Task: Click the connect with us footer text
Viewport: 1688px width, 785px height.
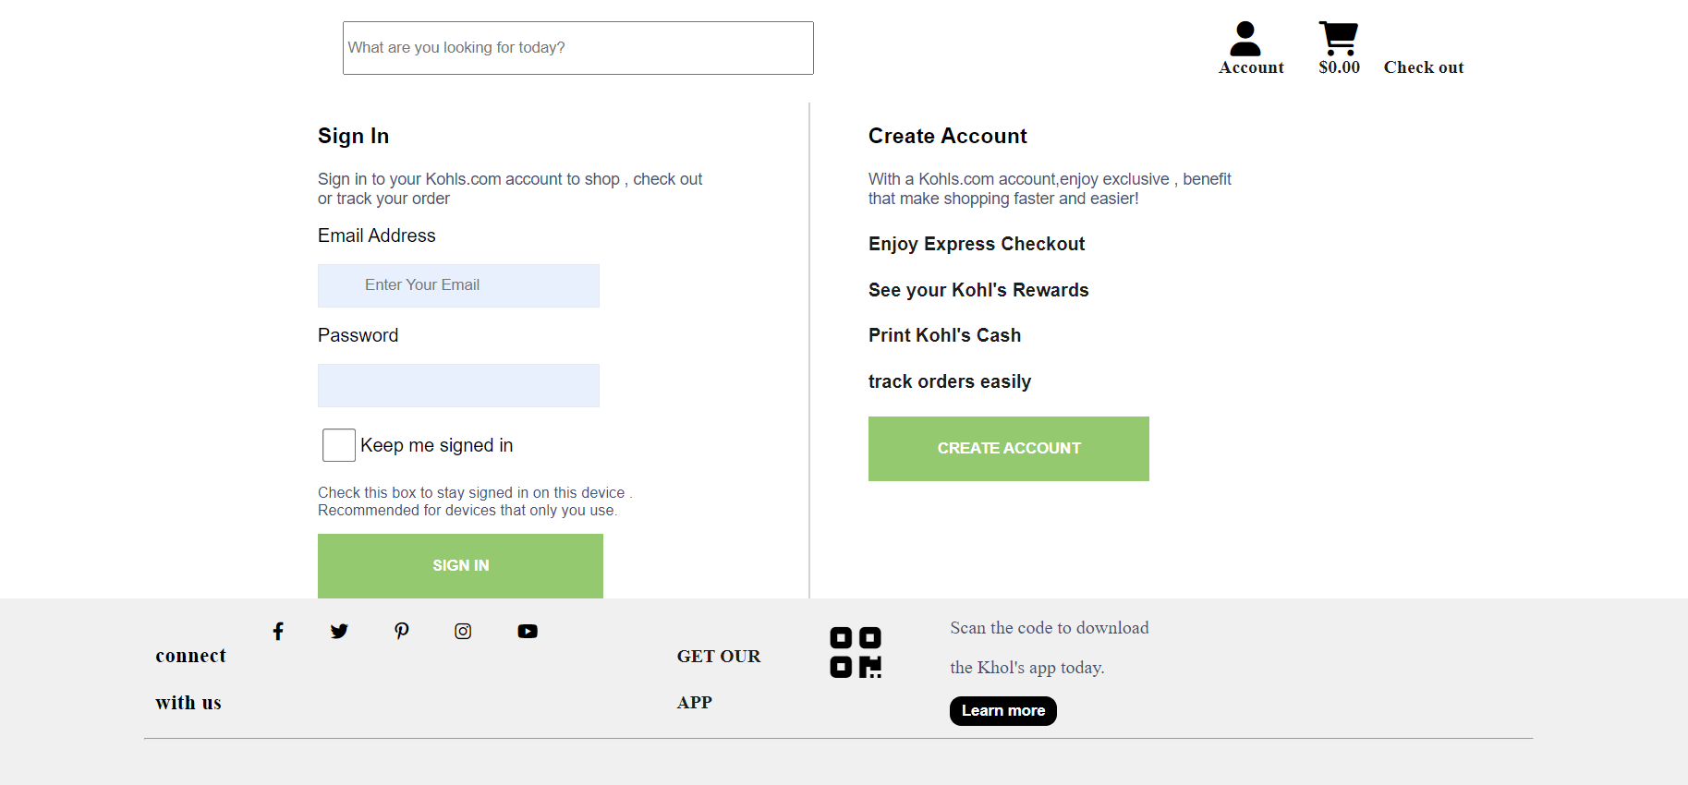Action: tap(190, 679)
